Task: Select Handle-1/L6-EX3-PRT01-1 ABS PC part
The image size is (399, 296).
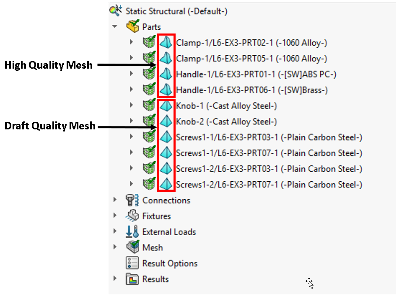Action: click(256, 74)
